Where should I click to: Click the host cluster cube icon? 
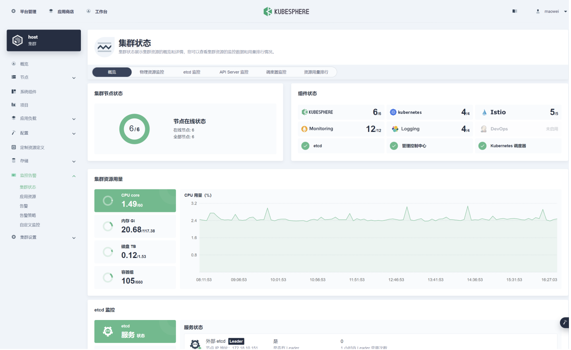click(x=18, y=40)
